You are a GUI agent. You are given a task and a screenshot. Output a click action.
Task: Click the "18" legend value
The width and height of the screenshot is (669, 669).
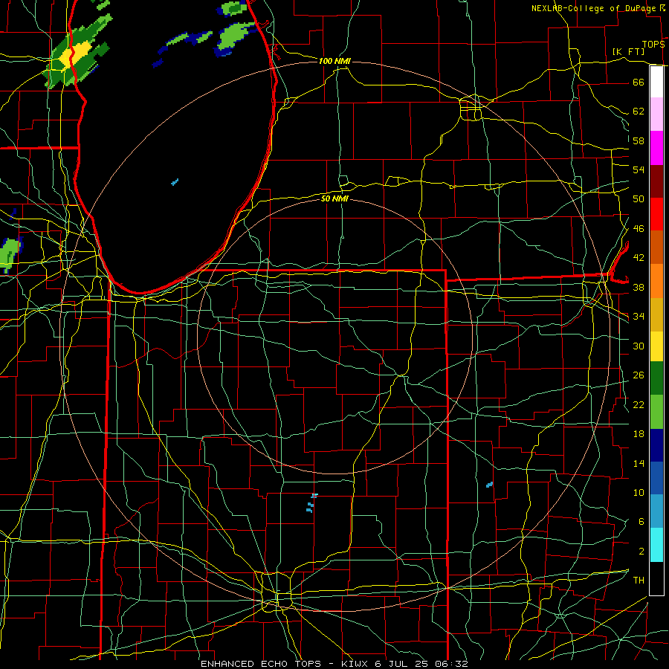pyautogui.click(x=639, y=434)
